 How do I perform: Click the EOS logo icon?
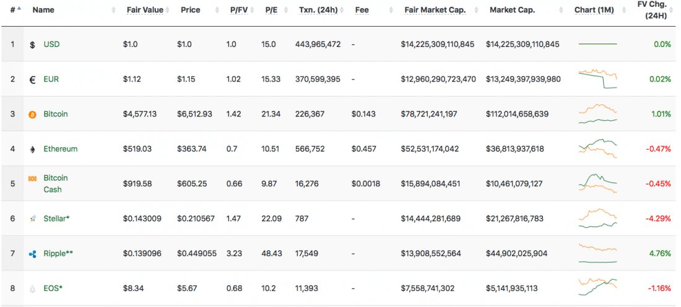(33, 288)
